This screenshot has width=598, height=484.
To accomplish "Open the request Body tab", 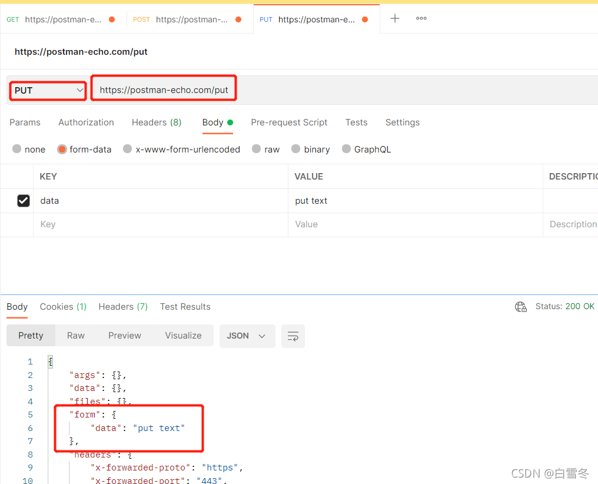I will tap(217, 122).
